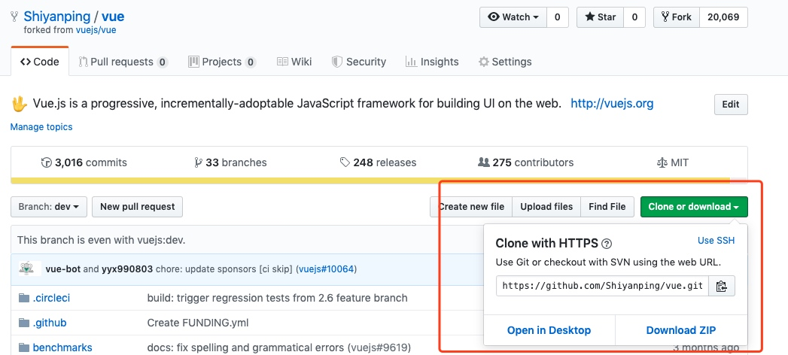Click Open in Desktop

pos(549,330)
